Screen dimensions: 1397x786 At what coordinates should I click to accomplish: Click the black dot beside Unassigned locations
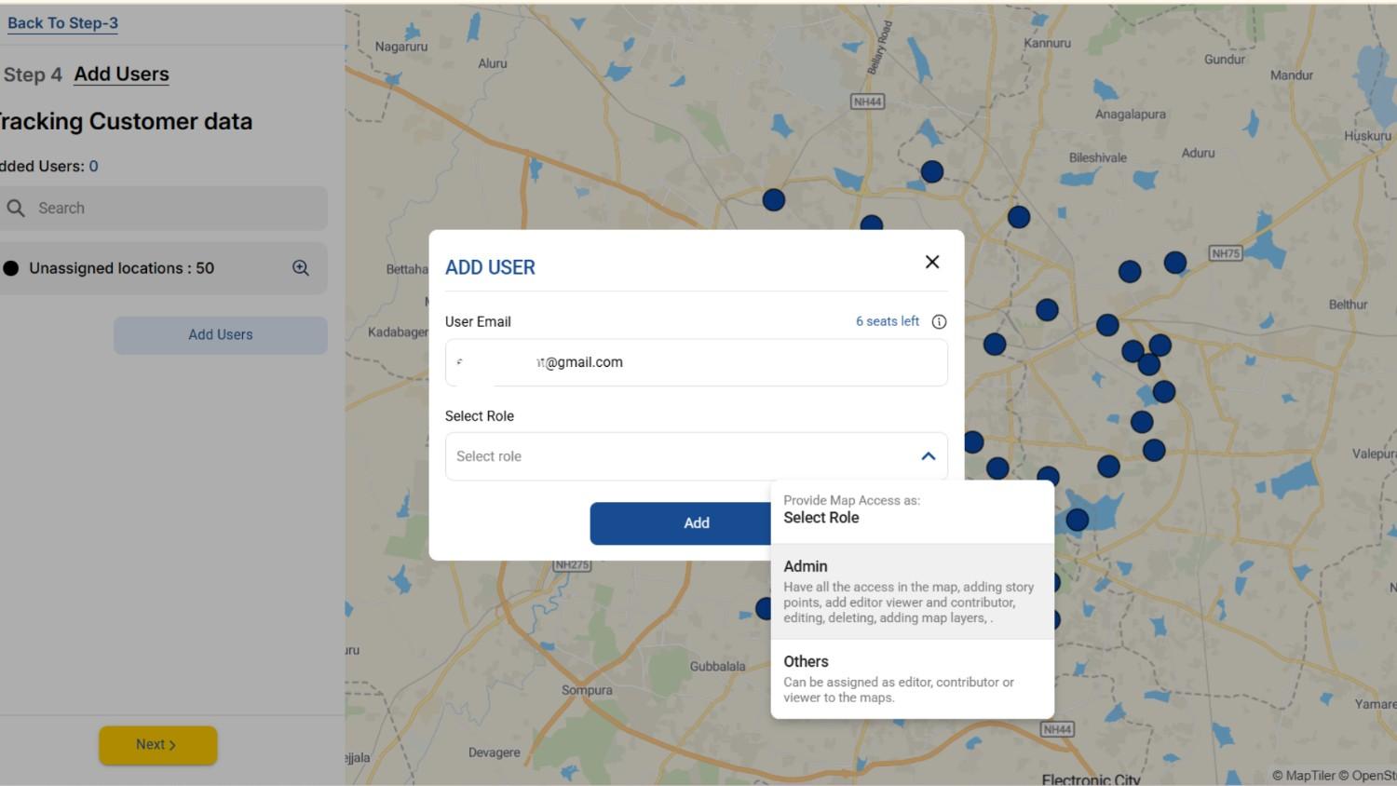point(11,268)
